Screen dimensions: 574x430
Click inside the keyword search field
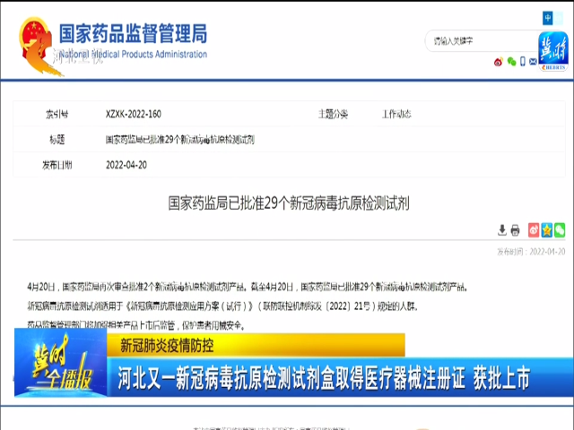483,41
